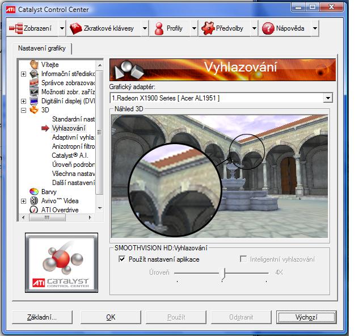Open the dropdown arrow next to Profily
Viewport: 363px width, 336px height.
(x=194, y=28)
